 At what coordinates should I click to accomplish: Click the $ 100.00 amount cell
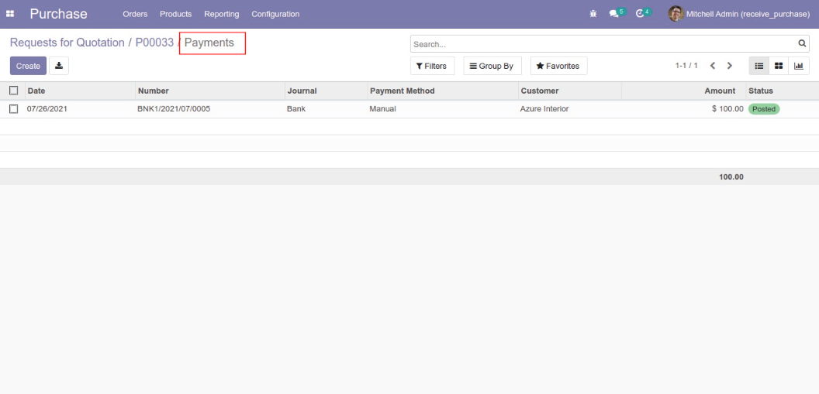click(x=727, y=109)
